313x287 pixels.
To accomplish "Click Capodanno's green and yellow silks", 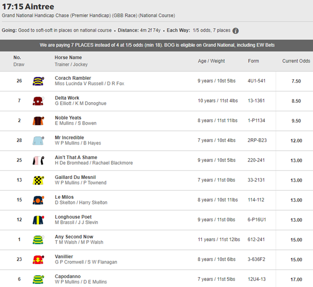I will pyautogui.click(x=38, y=279).
